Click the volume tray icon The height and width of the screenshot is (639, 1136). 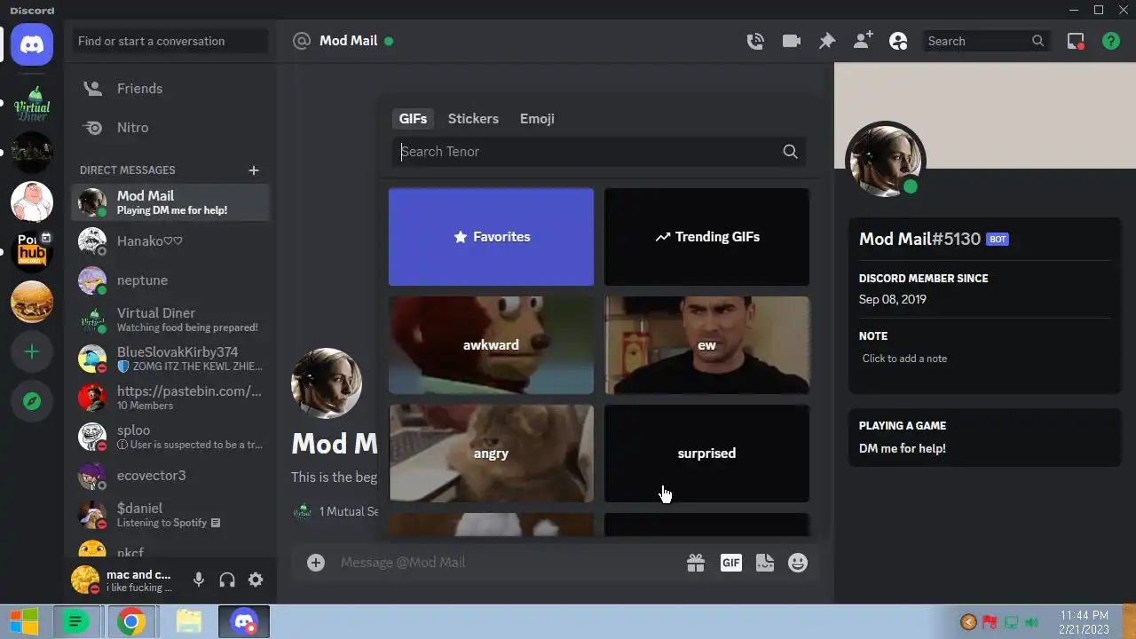point(1031,622)
